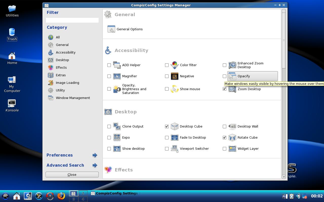Launch Firefox from the taskbar
The height and width of the screenshot is (202, 324).
(x=61, y=196)
